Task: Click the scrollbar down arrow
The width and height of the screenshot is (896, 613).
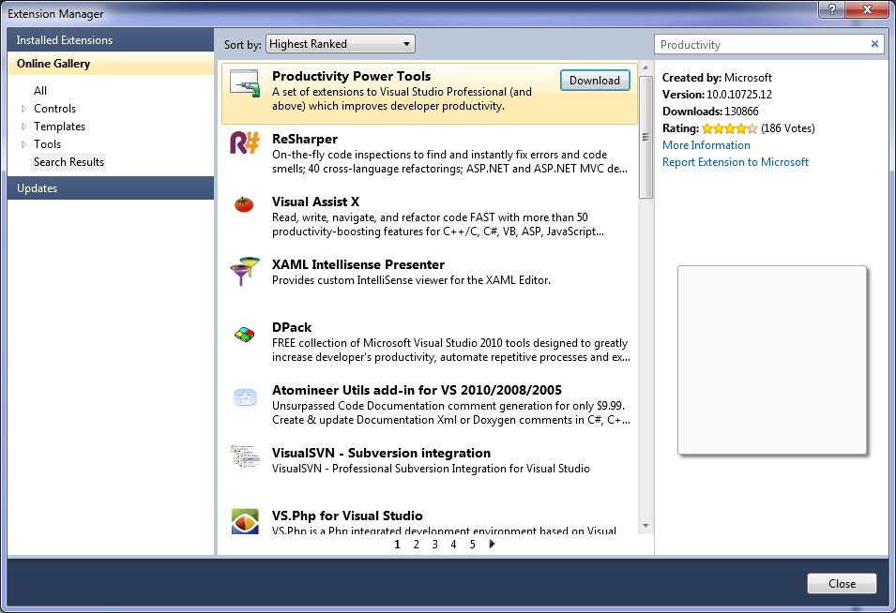Action: point(645,526)
